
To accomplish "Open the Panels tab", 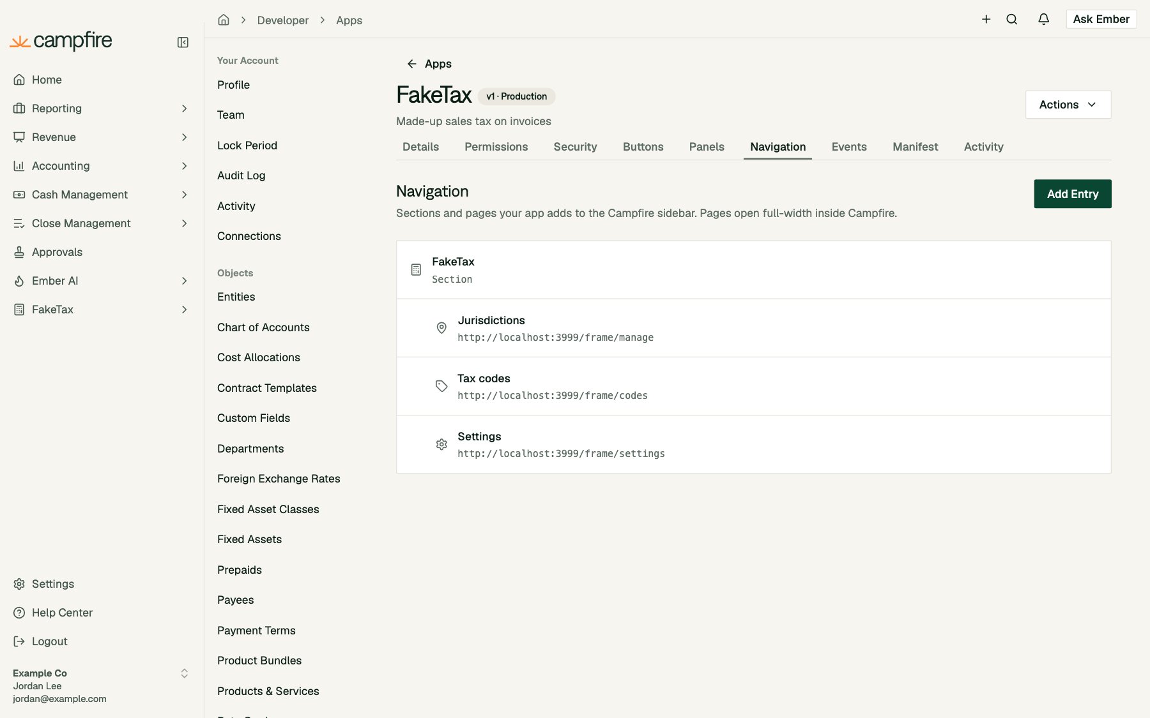I will tap(706, 147).
